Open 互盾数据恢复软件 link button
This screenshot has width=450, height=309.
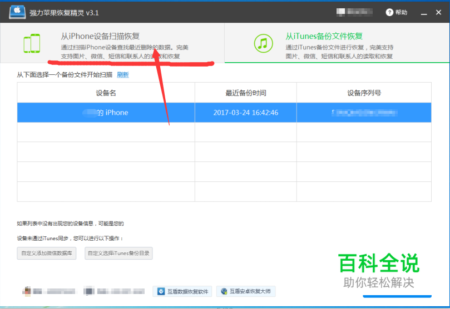[182, 291]
